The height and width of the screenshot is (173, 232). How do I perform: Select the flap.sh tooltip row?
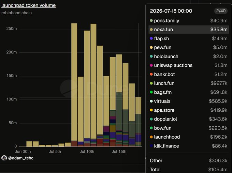pyautogui.click(x=189, y=38)
